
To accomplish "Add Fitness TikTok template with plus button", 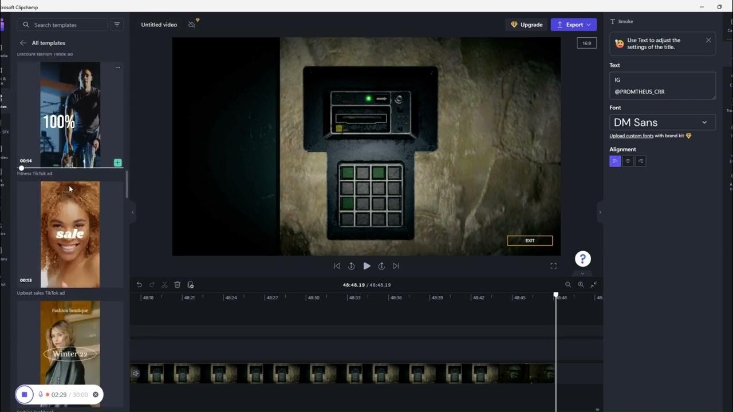I will [117, 163].
